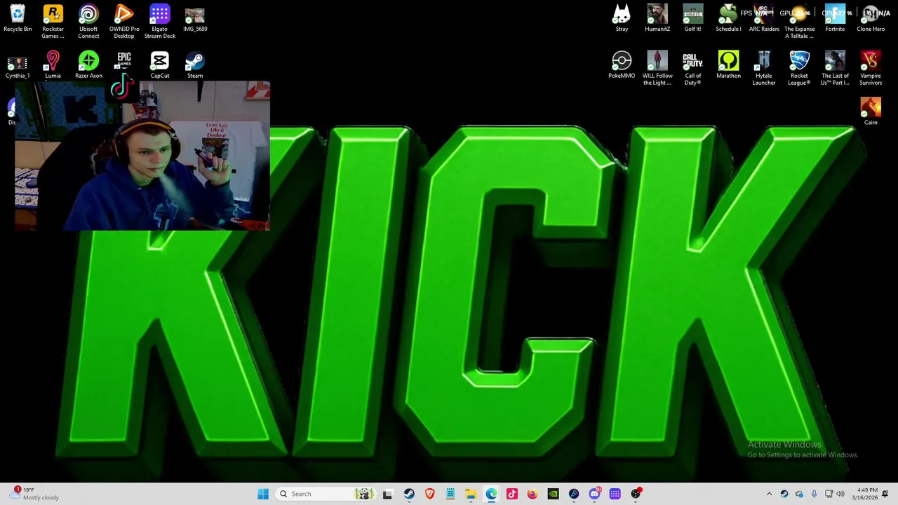Open Discord with notification badge on taskbar

594,494
